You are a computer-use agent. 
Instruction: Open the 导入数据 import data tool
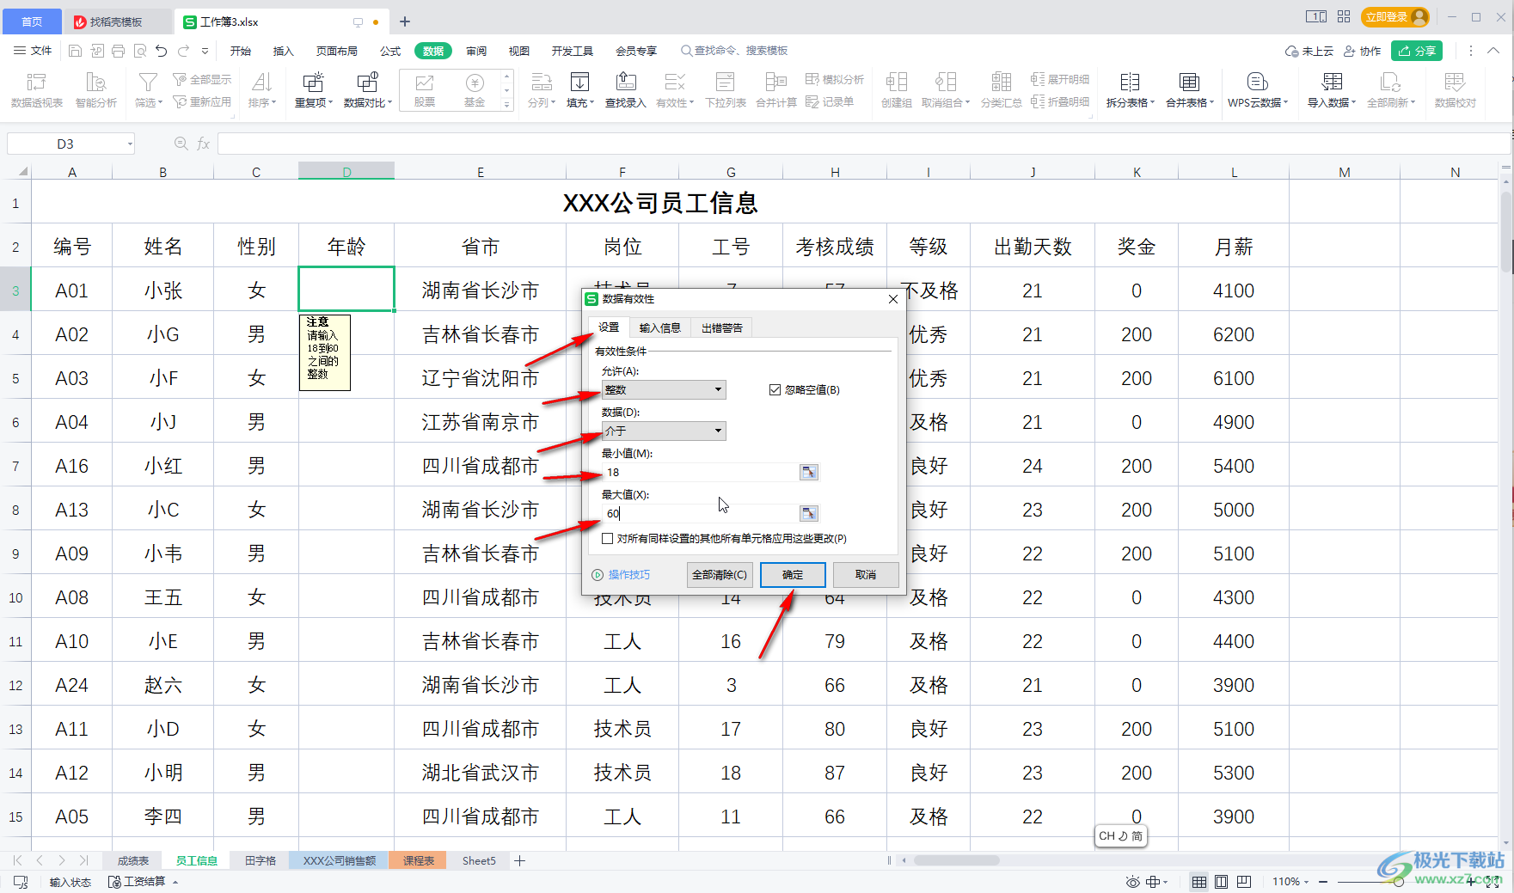[1329, 89]
